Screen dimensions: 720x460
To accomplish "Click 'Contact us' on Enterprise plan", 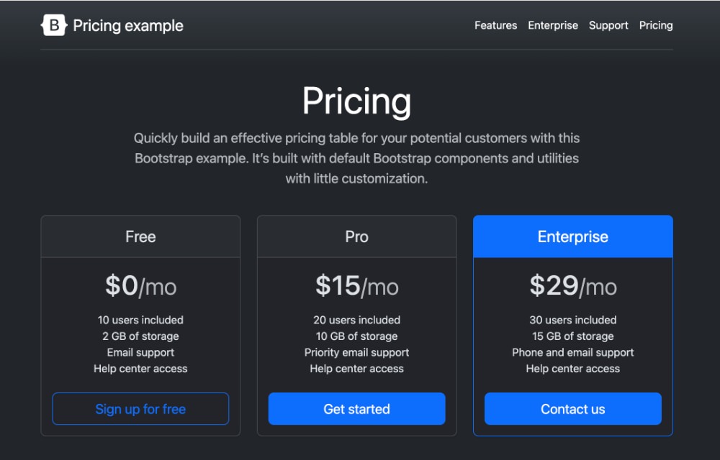I will 572,408.
